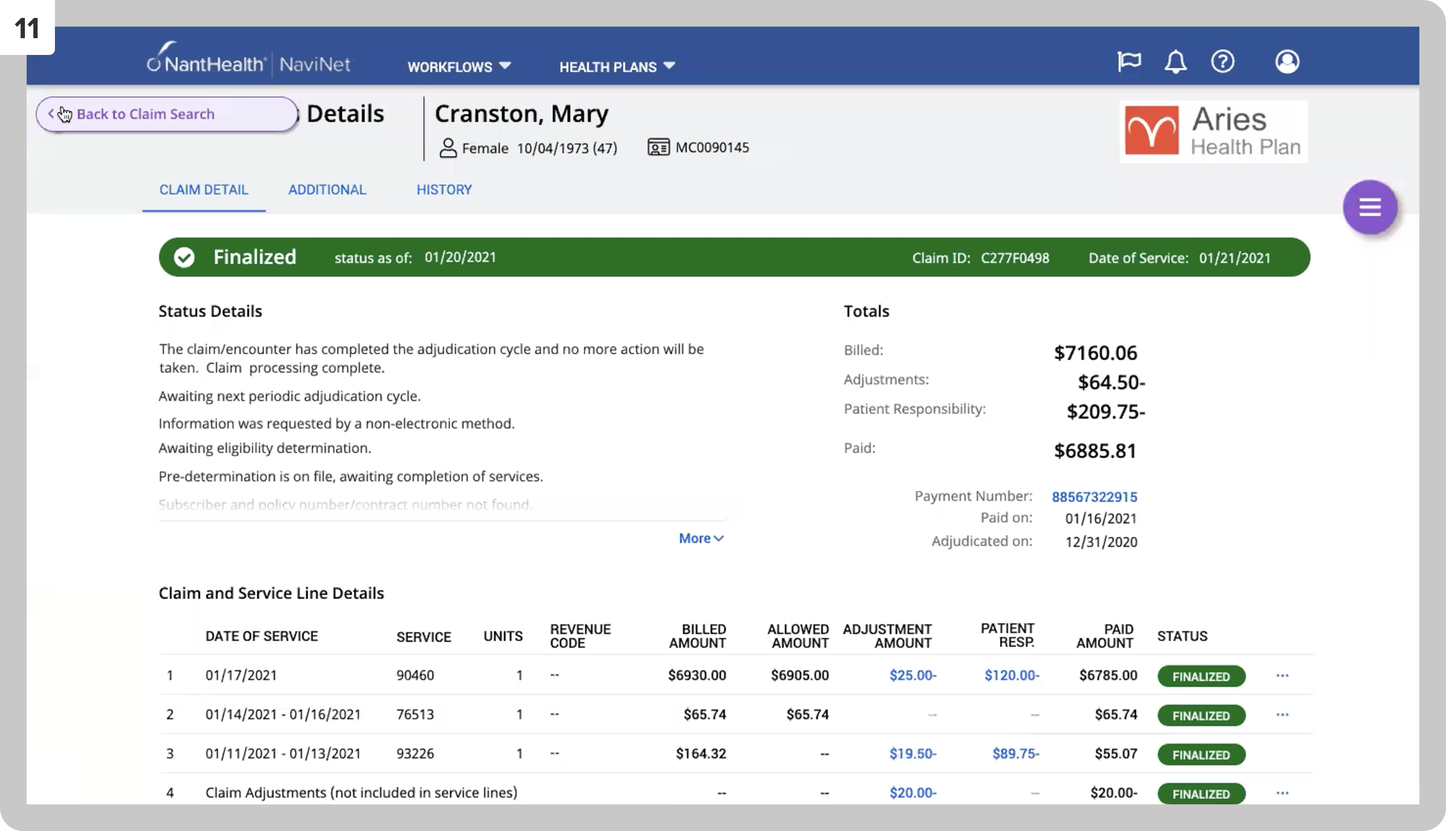
Task: Open row 2 more options ellipsis
Action: [x=1282, y=715]
